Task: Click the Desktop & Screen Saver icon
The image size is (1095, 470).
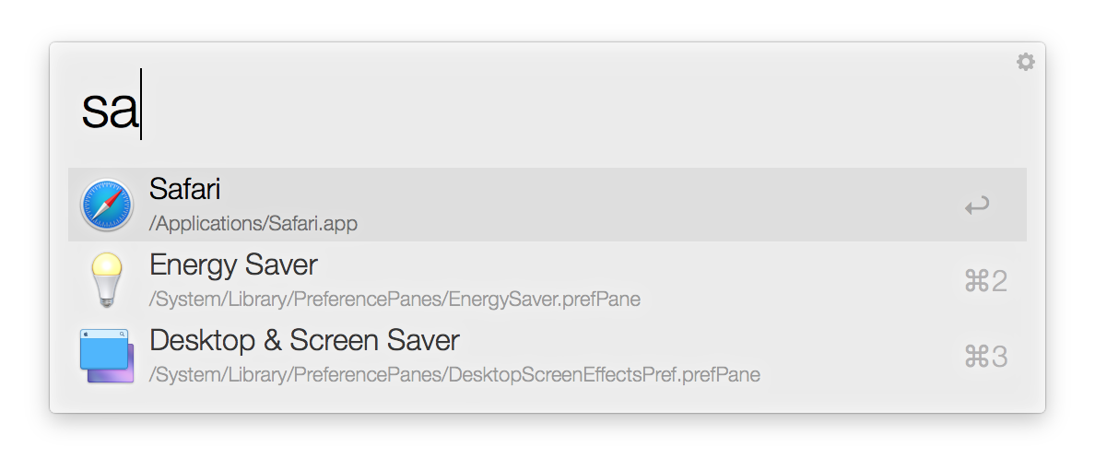Action: coord(107,356)
